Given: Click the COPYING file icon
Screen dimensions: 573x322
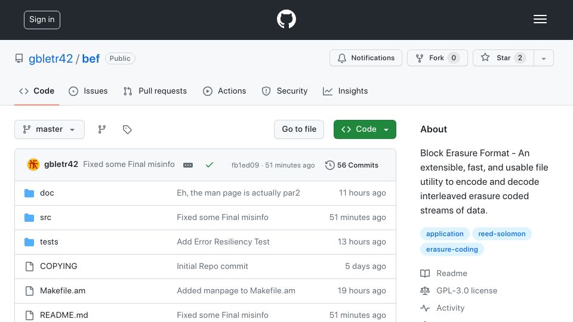Looking at the screenshot, I should click(30, 267).
